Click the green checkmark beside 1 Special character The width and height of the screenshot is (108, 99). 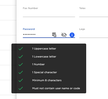click(21, 72)
